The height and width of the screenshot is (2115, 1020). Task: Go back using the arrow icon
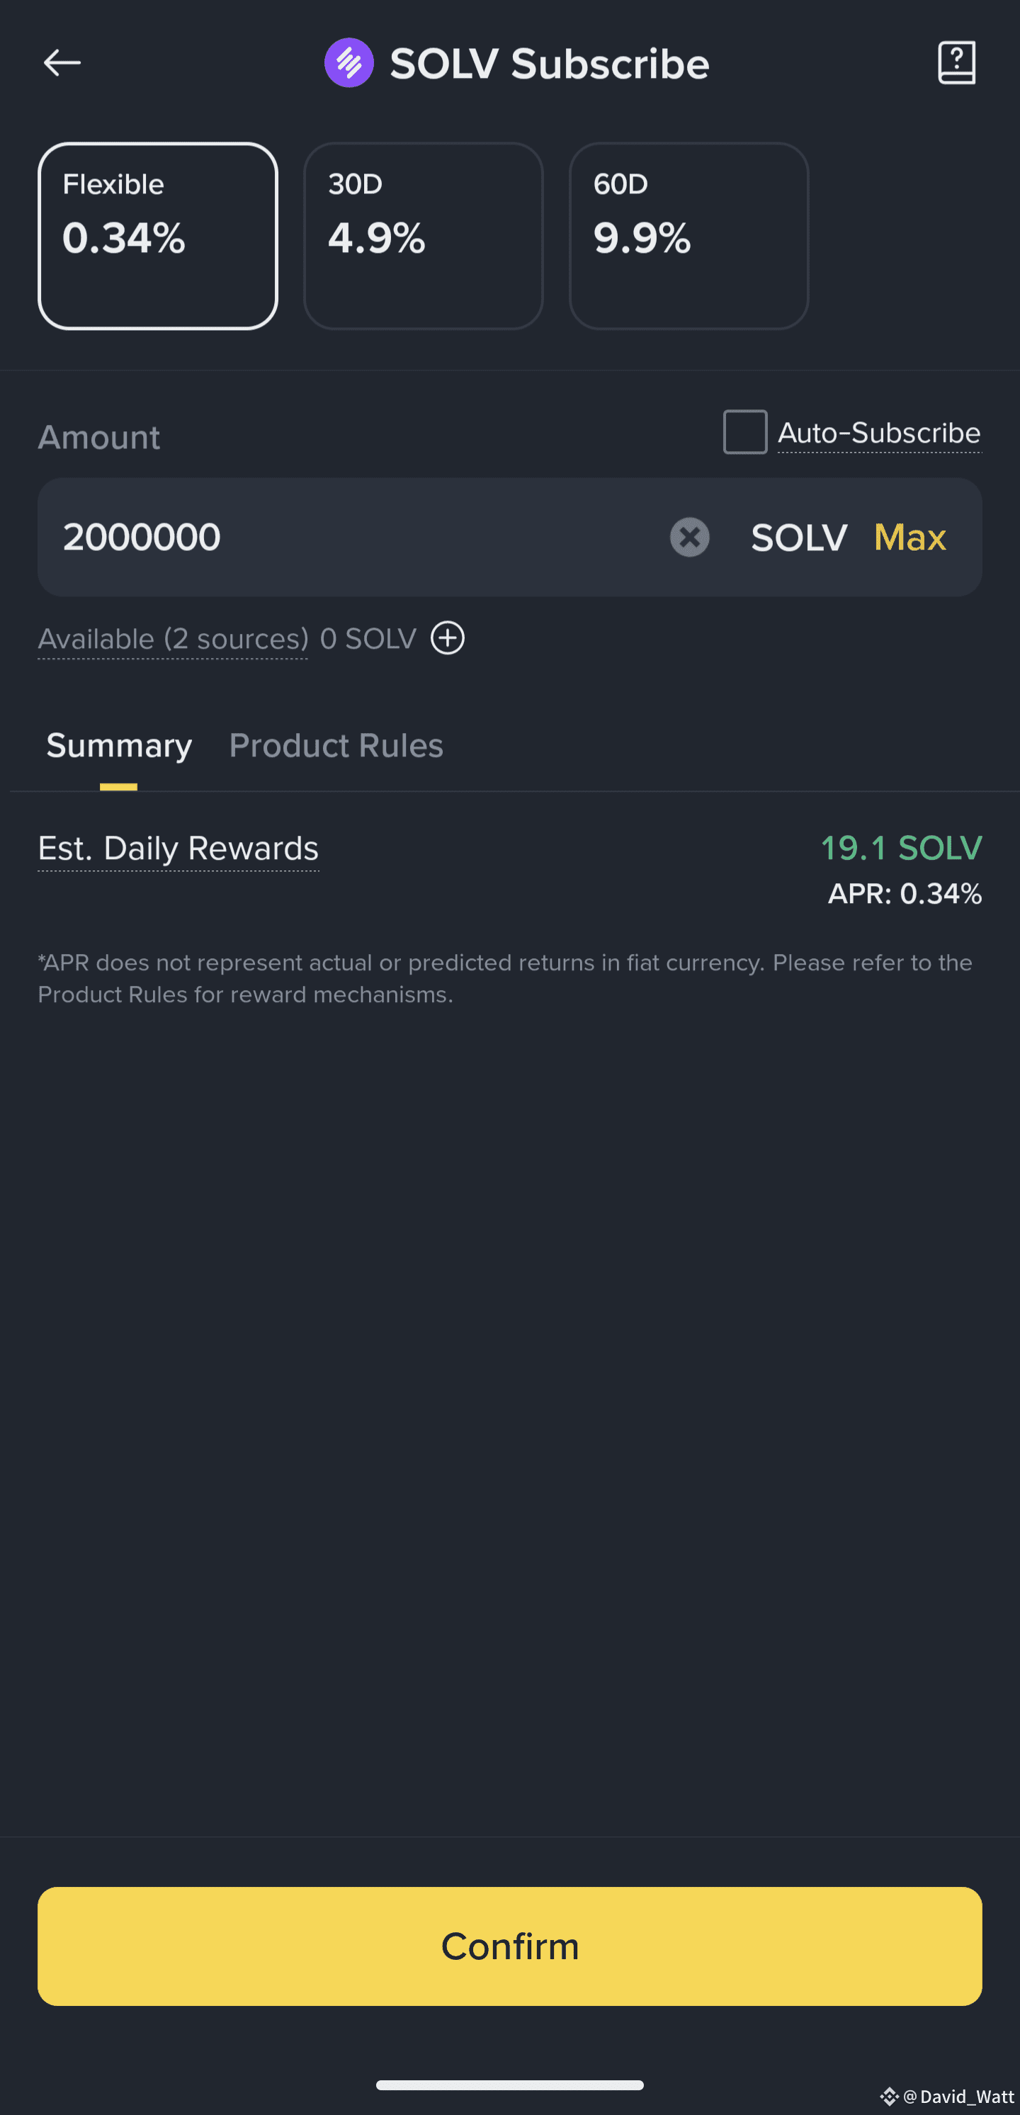(x=62, y=62)
